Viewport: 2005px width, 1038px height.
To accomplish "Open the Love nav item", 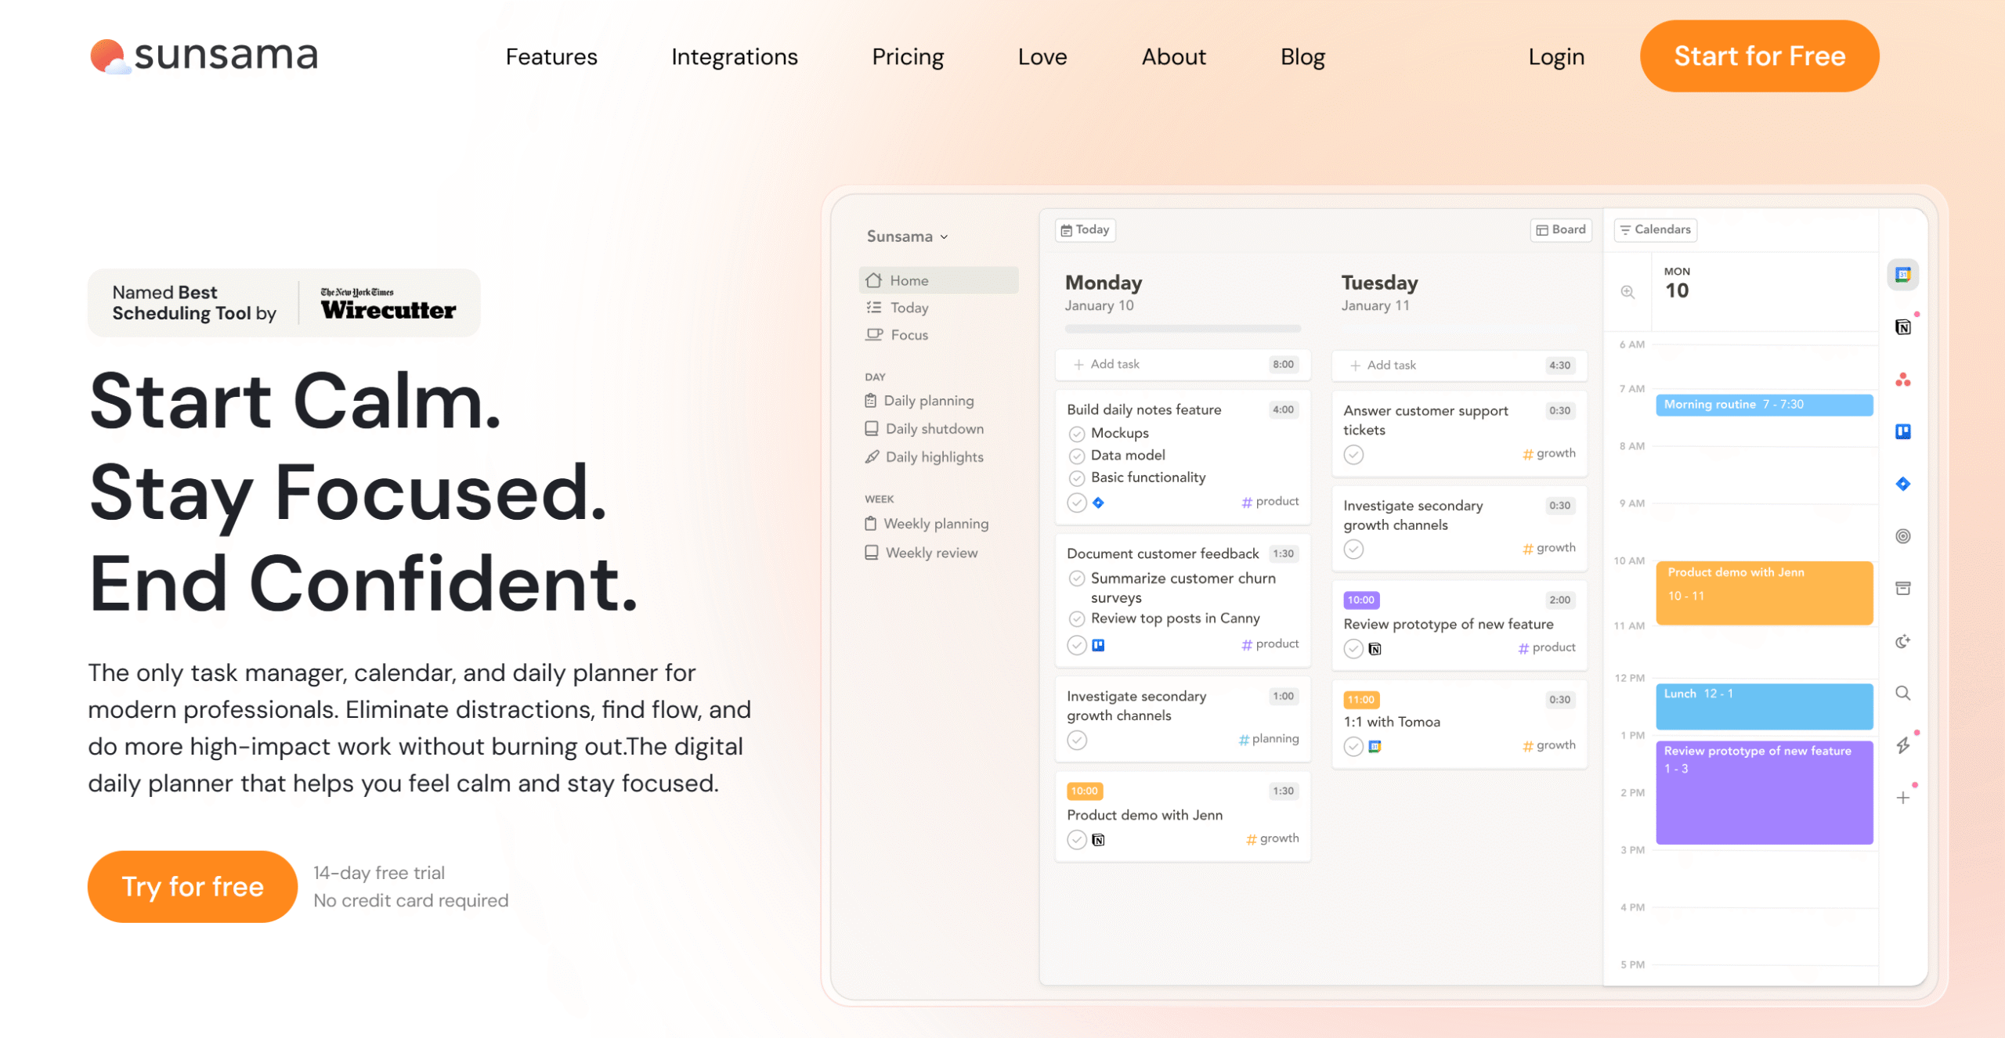I will (x=1042, y=56).
